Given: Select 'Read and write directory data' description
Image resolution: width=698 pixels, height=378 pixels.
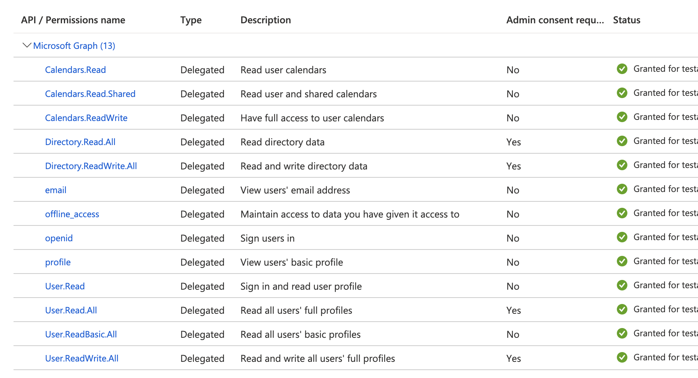Looking at the screenshot, I should 304,166.
